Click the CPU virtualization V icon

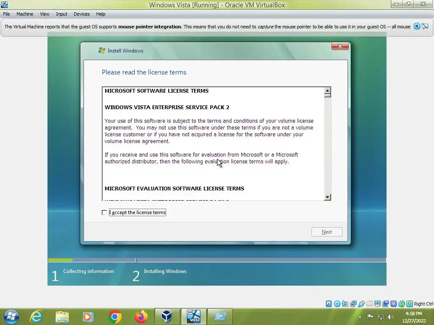click(x=394, y=304)
